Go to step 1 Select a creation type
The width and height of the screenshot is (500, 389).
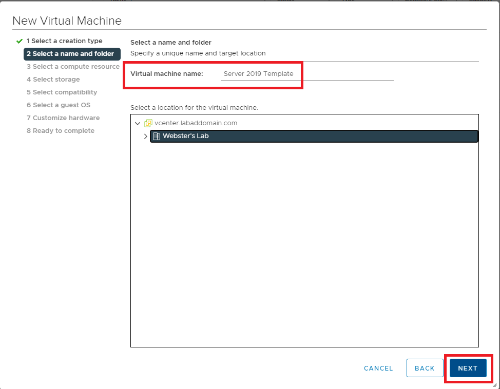(x=64, y=41)
